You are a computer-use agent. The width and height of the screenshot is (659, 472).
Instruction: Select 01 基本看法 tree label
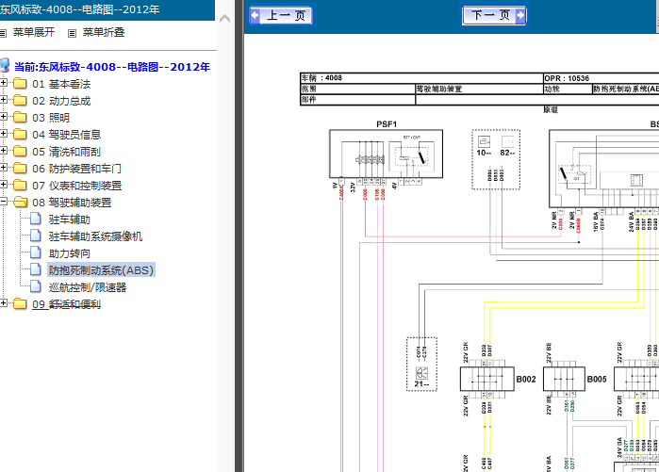[61, 84]
